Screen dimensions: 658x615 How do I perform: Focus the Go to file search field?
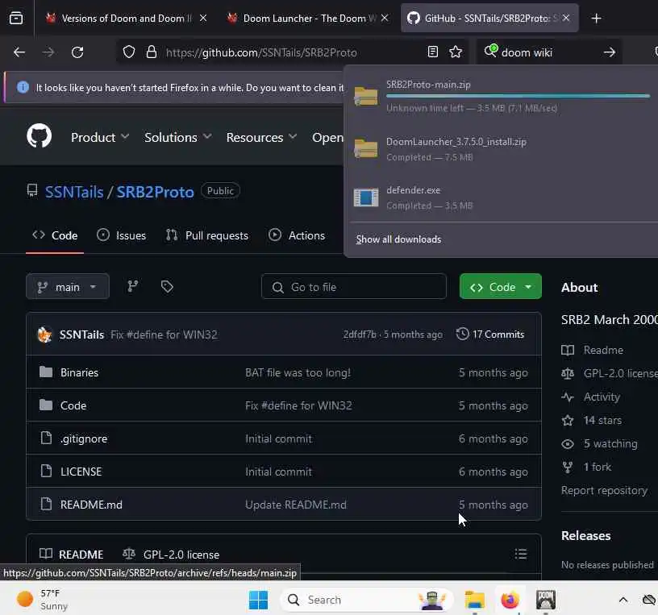point(354,286)
